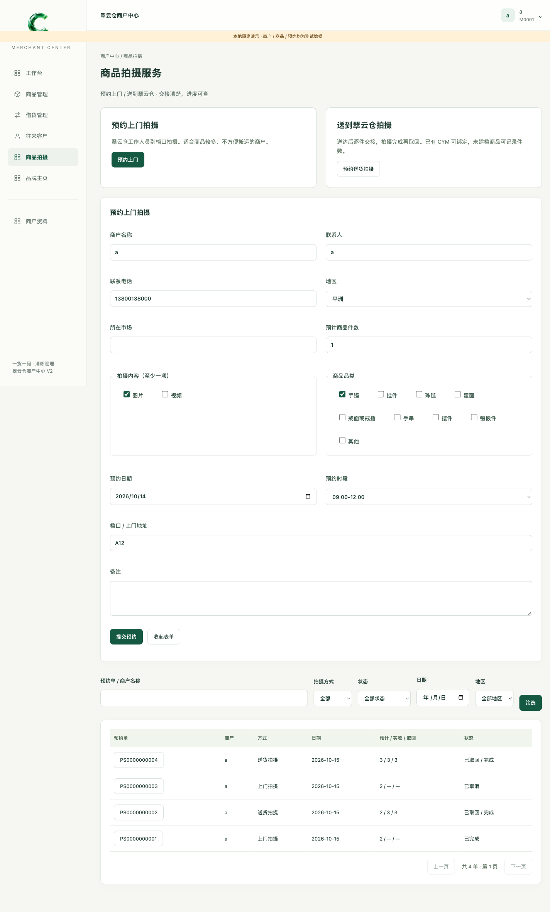Collapse the form via 收起表单
550x912 pixels.
(x=164, y=637)
